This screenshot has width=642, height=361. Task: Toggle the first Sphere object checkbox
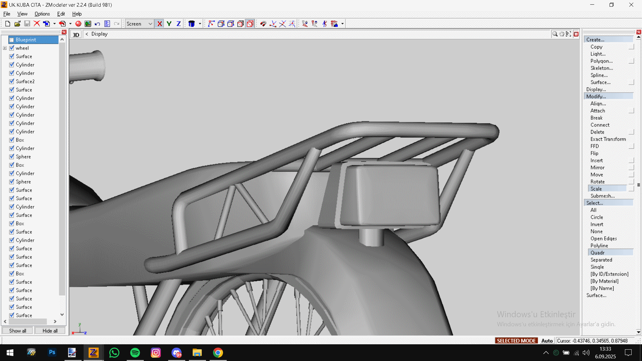tap(12, 157)
